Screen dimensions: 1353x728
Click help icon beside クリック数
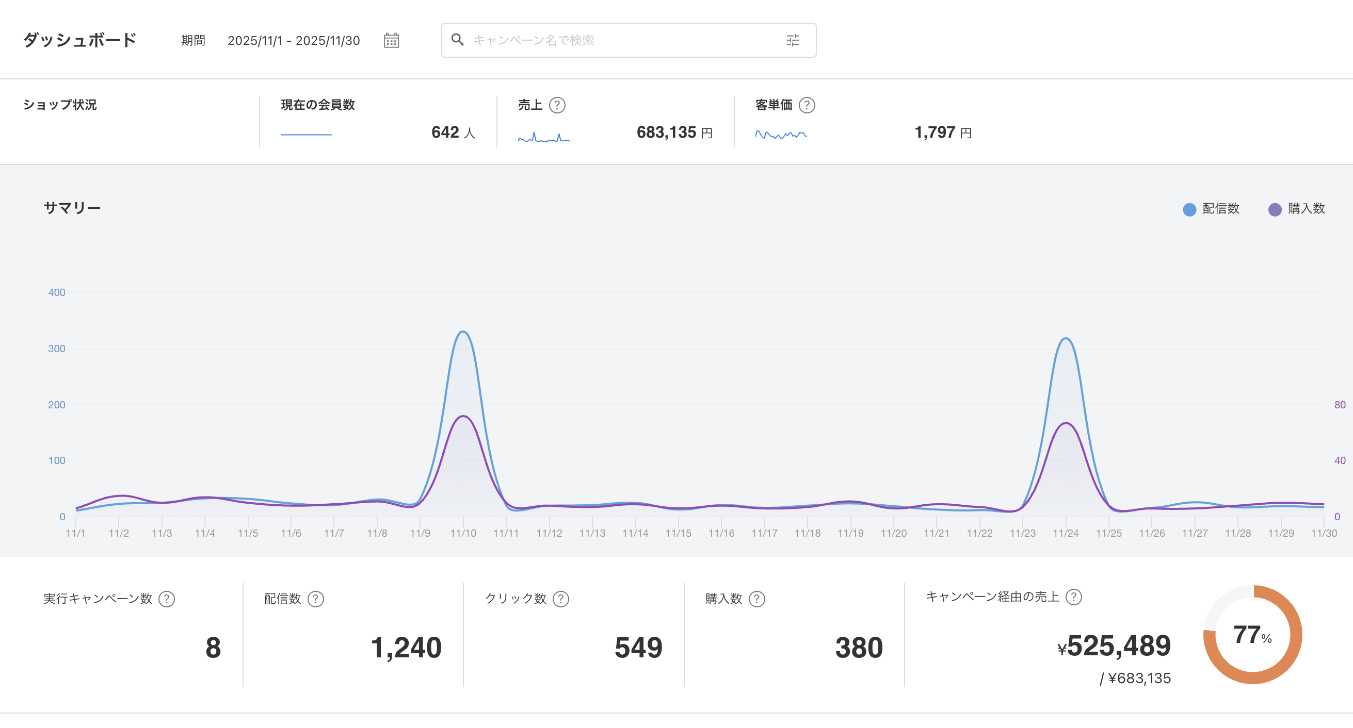coord(561,599)
